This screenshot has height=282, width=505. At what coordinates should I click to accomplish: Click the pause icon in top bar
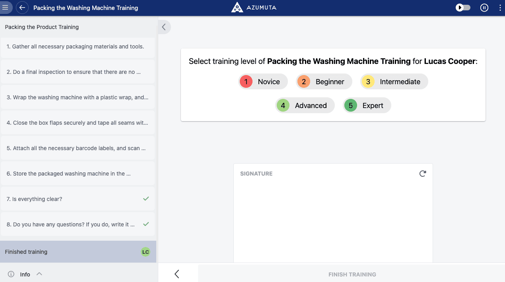(484, 8)
